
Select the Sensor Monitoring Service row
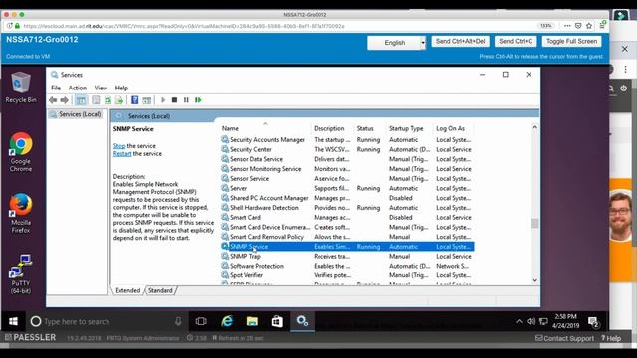click(x=347, y=169)
